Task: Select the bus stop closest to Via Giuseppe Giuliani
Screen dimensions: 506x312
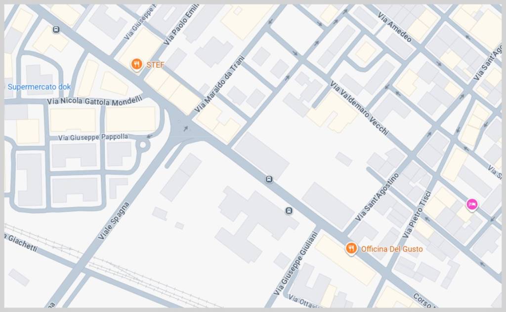Action: coord(289,211)
